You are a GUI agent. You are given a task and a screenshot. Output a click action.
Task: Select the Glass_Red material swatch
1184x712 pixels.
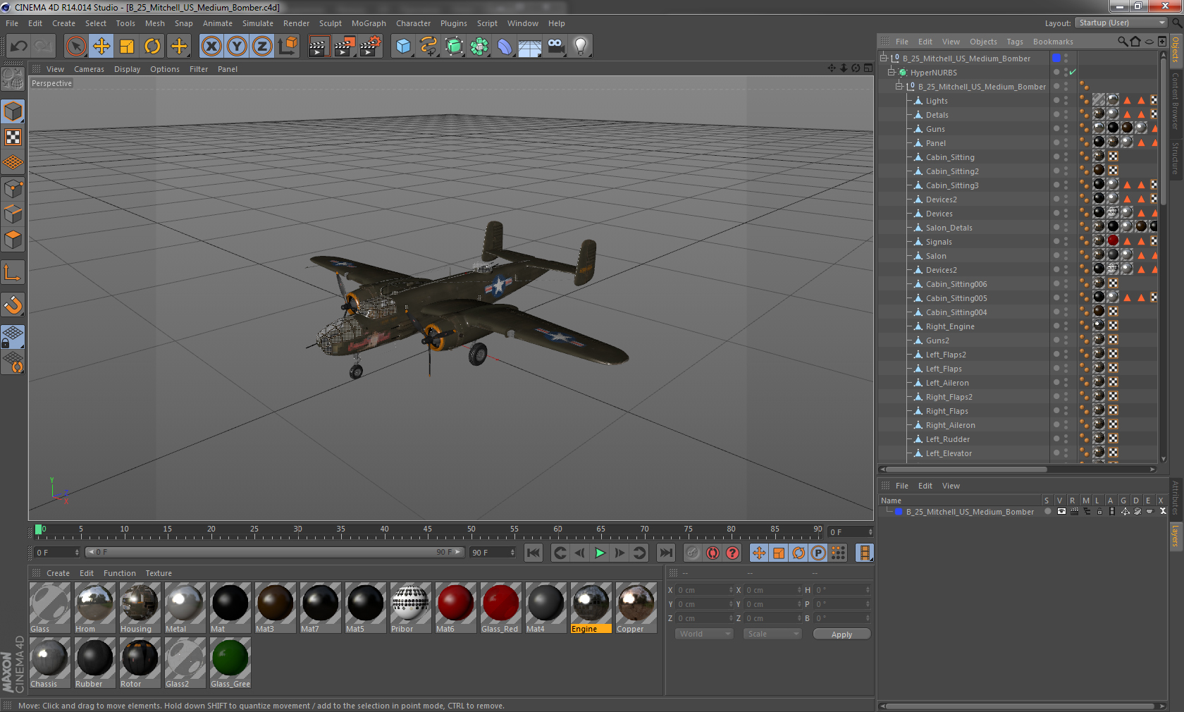500,608
